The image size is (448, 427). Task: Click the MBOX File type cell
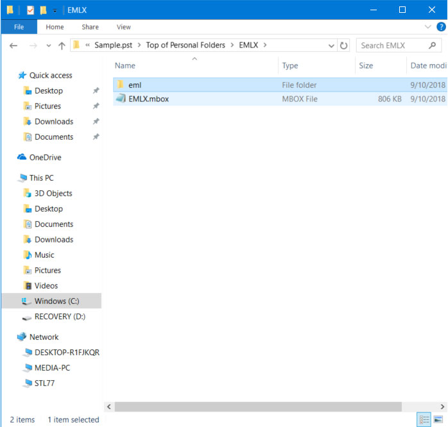pos(300,99)
